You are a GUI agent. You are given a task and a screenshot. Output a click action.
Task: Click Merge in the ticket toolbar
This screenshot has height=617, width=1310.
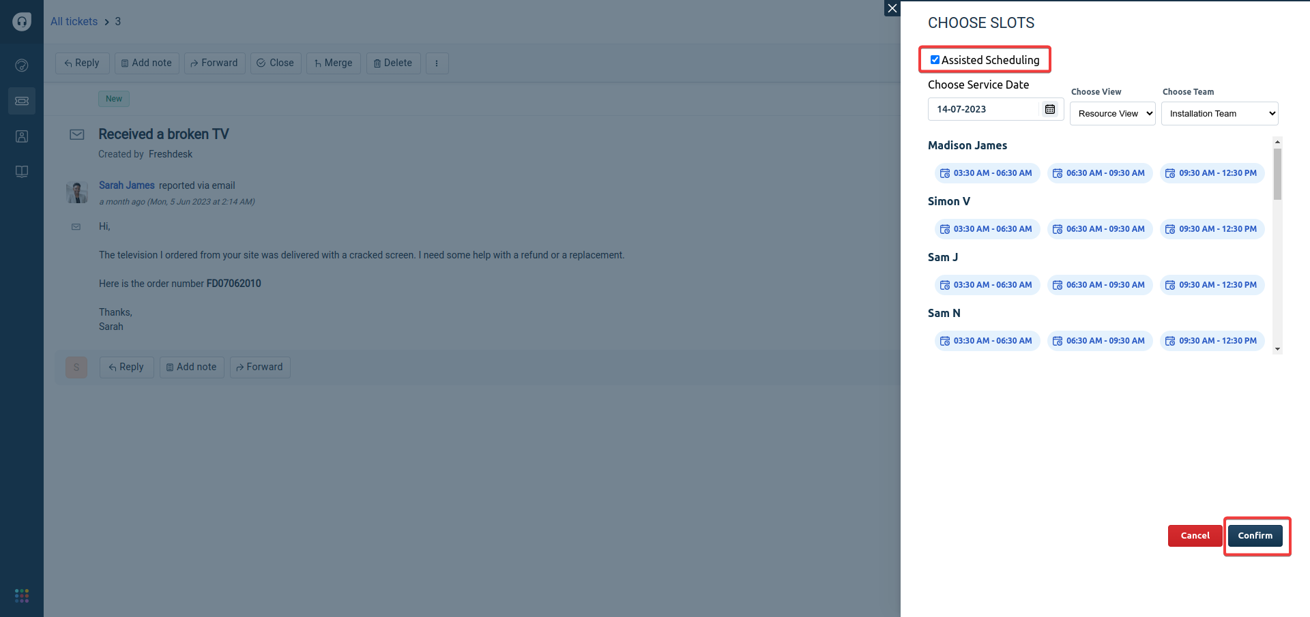tap(334, 63)
